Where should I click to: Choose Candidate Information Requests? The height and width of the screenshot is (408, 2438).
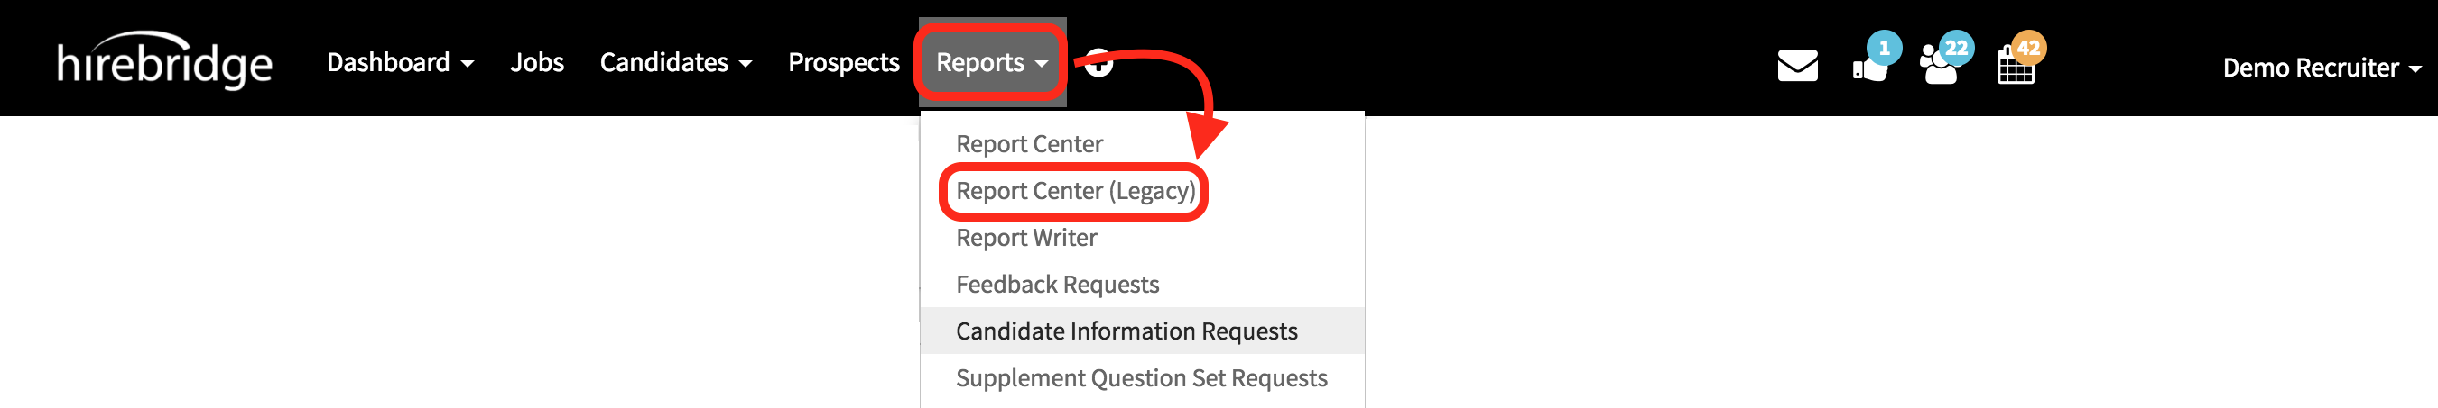coord(1126,331)
